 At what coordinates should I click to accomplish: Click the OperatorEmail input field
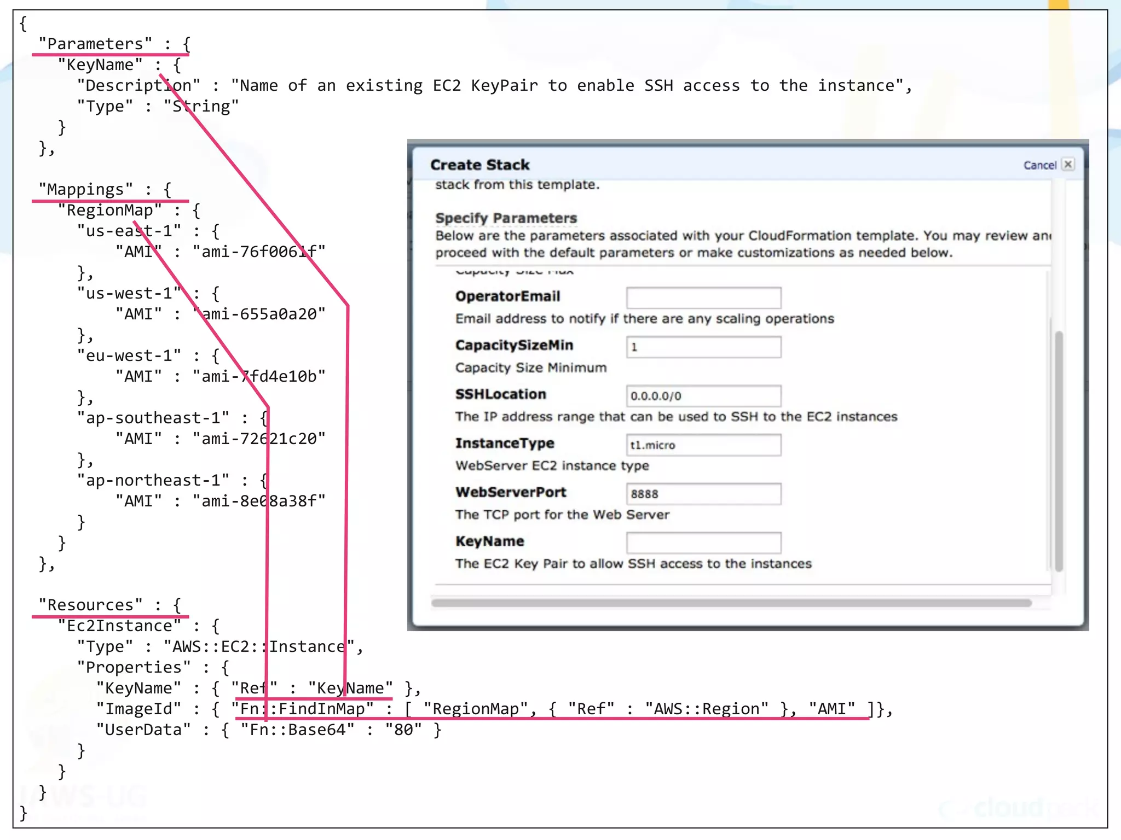coord(703,298)
